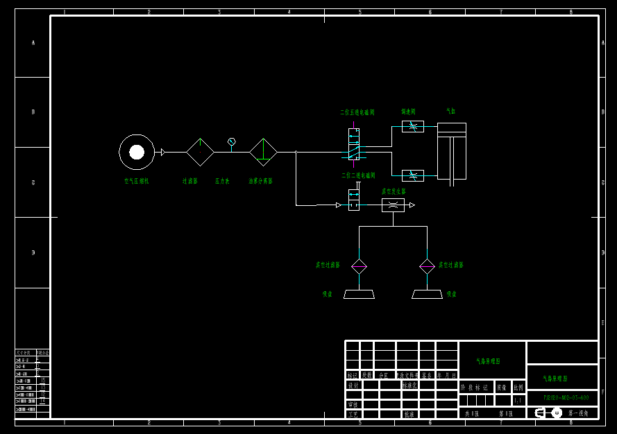Select the left suction cup symbol
Image resolution: width=617 pixels, height=434 pixels.
pyautogui.click(x=359, y=295)
